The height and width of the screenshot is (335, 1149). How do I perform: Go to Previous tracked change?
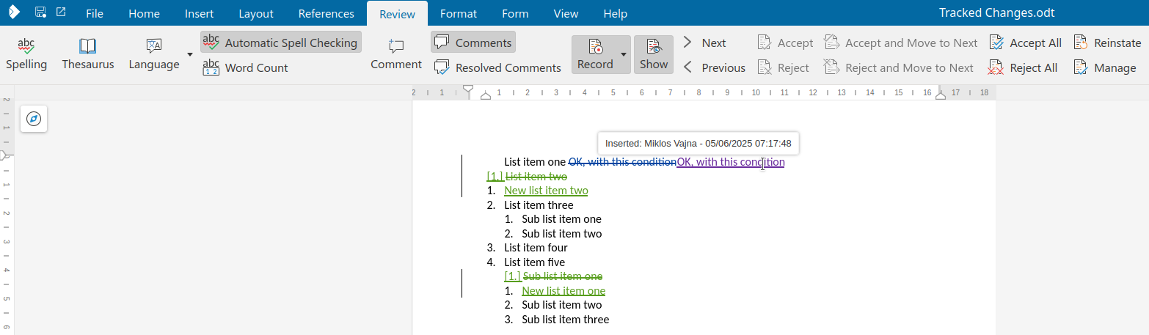(x=714, y=67)
